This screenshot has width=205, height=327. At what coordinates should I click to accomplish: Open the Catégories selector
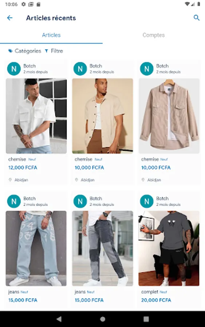[25, 51]
